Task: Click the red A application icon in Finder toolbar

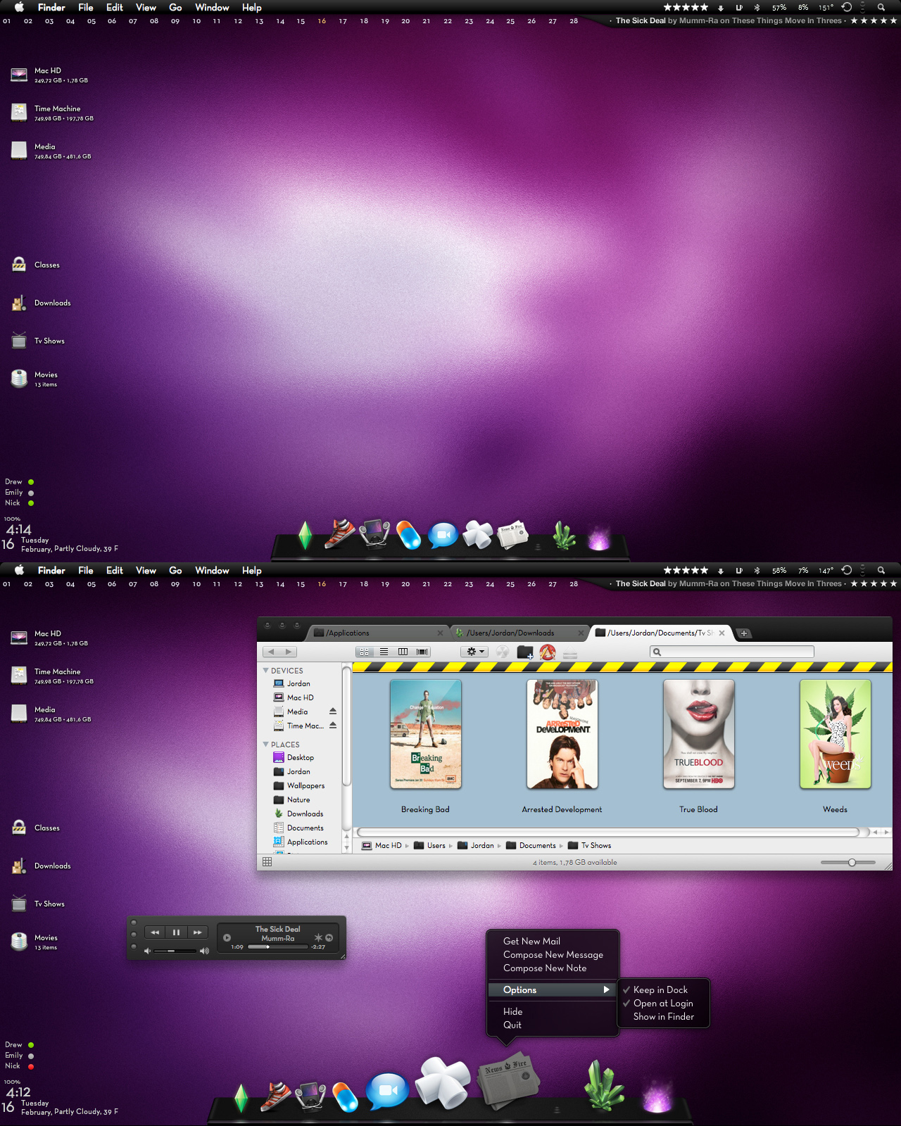Action: click(548, 652)
